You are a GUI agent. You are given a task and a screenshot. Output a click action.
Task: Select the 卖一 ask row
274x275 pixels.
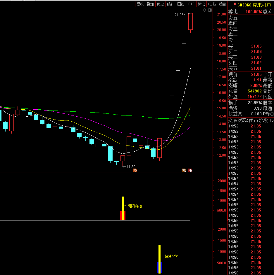point(251,40)
